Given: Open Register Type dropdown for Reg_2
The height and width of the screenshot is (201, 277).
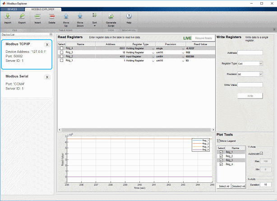Looking at the screenshot, I should pos(153,56).
